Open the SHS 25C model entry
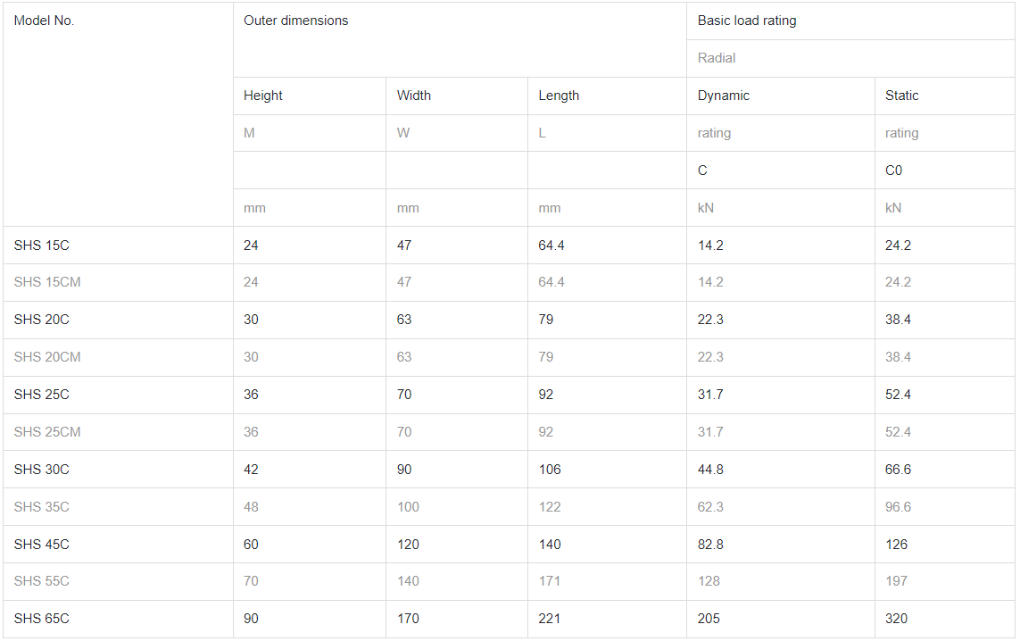The image size is (1020, 641). click(42, 395)
